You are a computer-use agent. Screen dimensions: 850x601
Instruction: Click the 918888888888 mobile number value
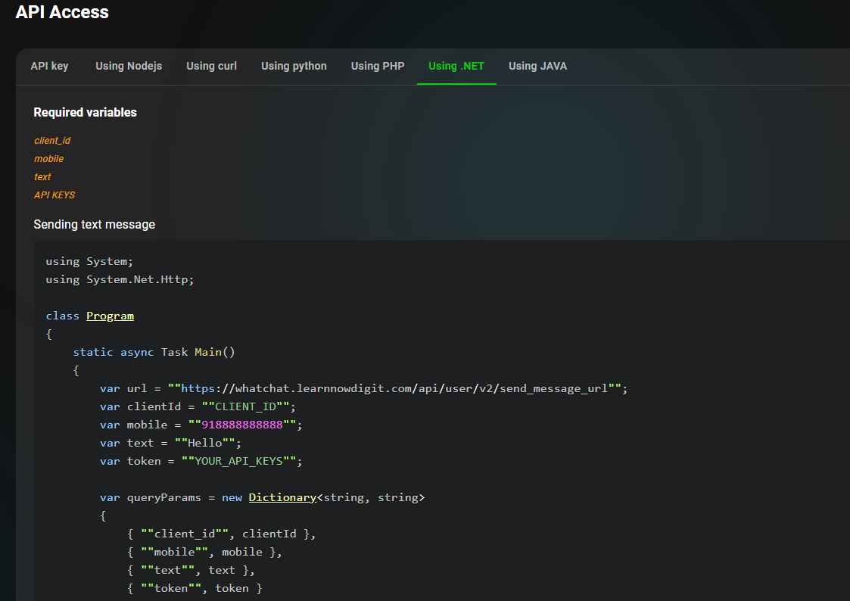[242, 425]
